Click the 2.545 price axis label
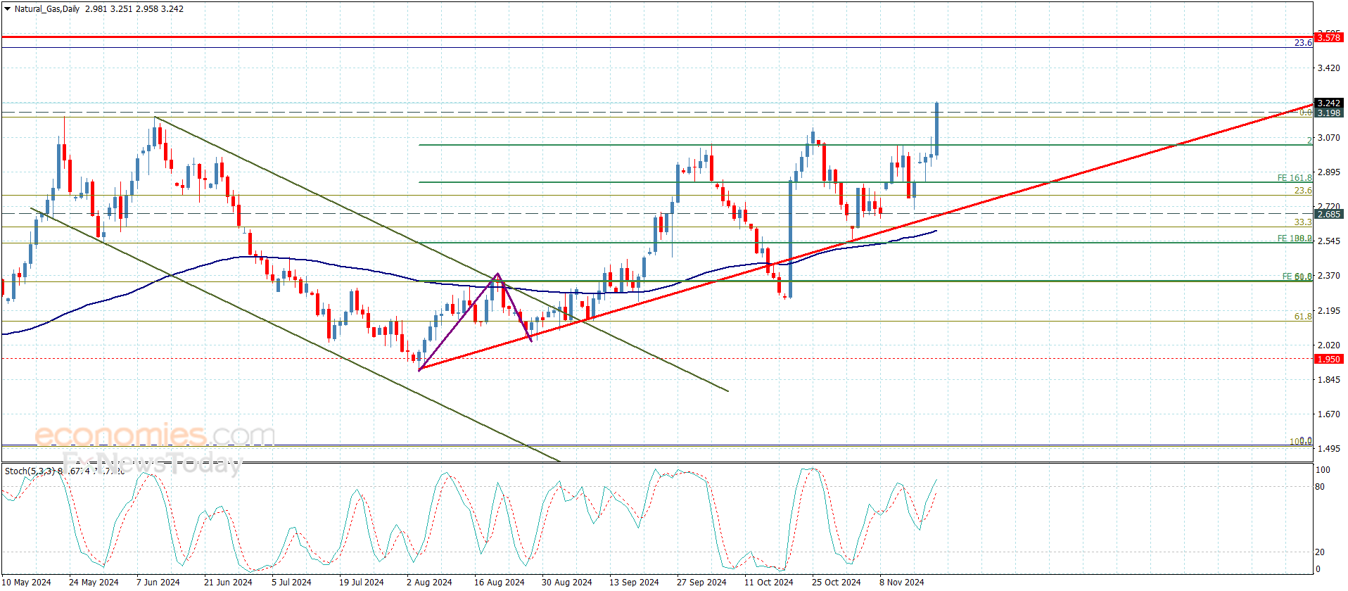 (1328, 241)
